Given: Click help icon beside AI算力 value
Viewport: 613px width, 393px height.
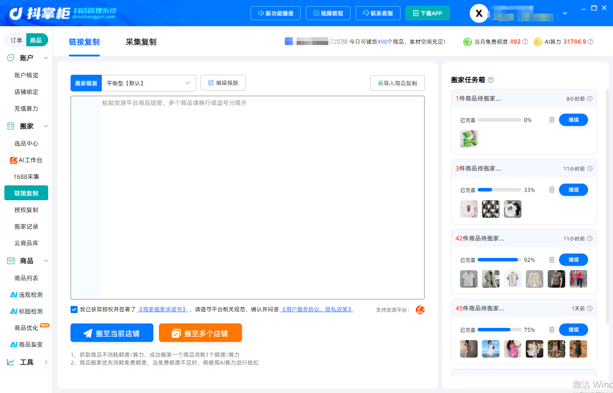Looking at the screenshot, I should coord(590,42).
